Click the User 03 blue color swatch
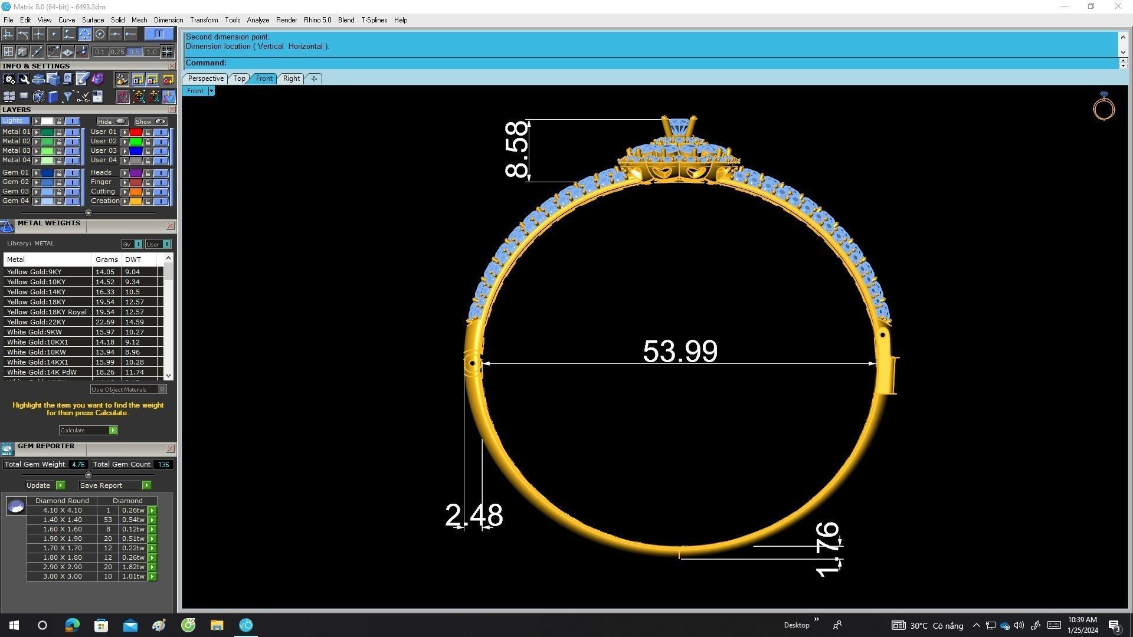 point(136,151)
